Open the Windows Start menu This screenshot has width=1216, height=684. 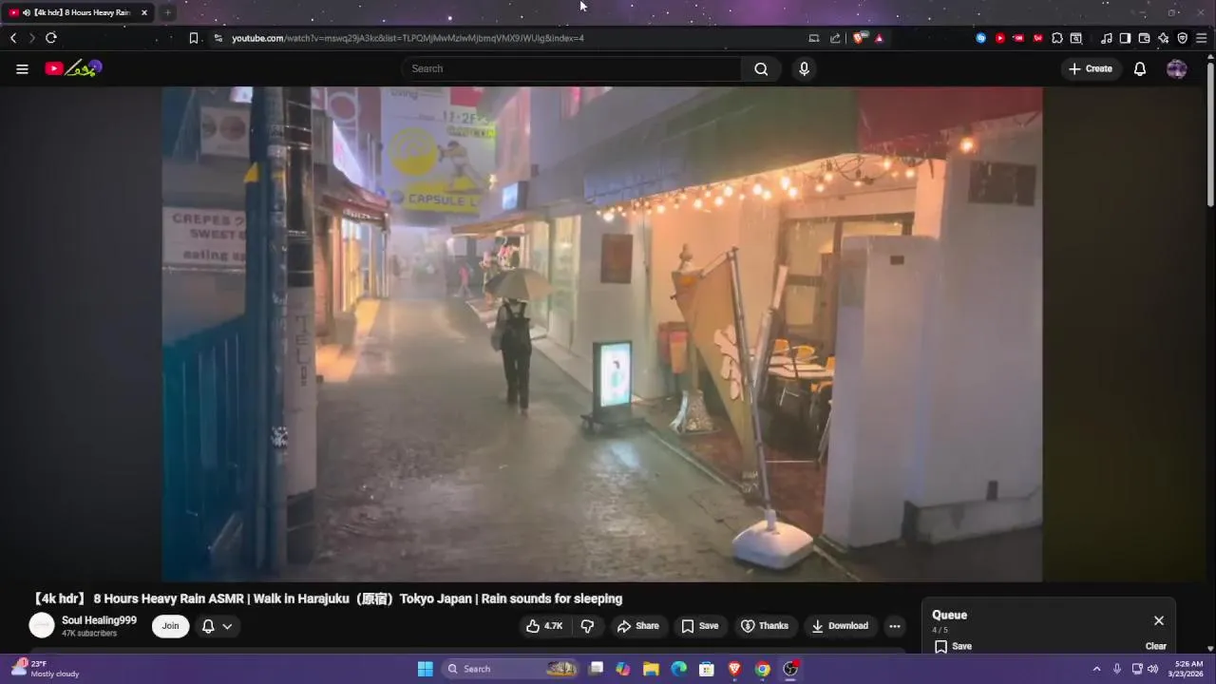click(x=425, y=669)
